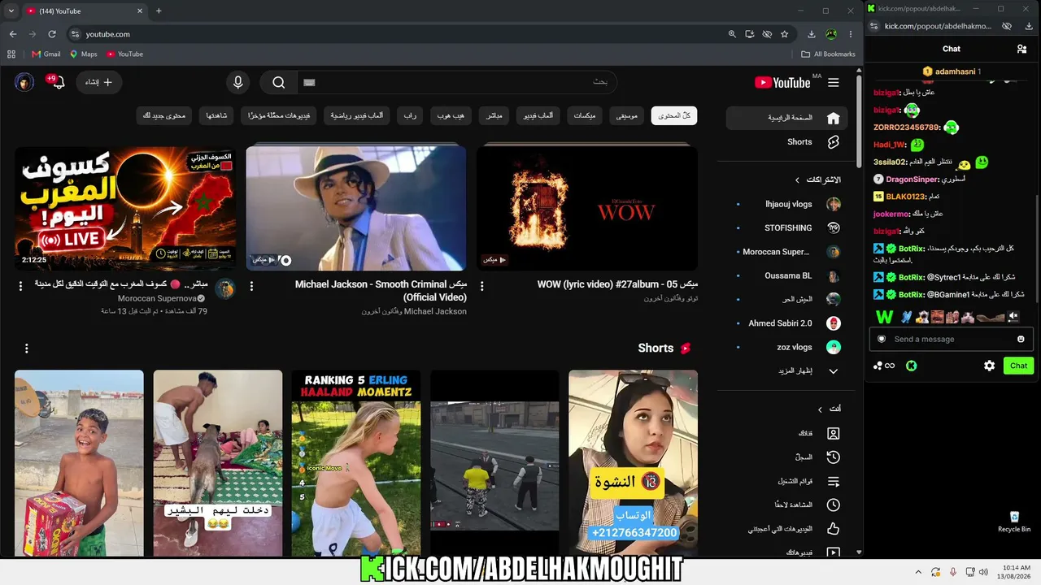Open Chrome tab search dropdown arrow

(x=11, y=11)
